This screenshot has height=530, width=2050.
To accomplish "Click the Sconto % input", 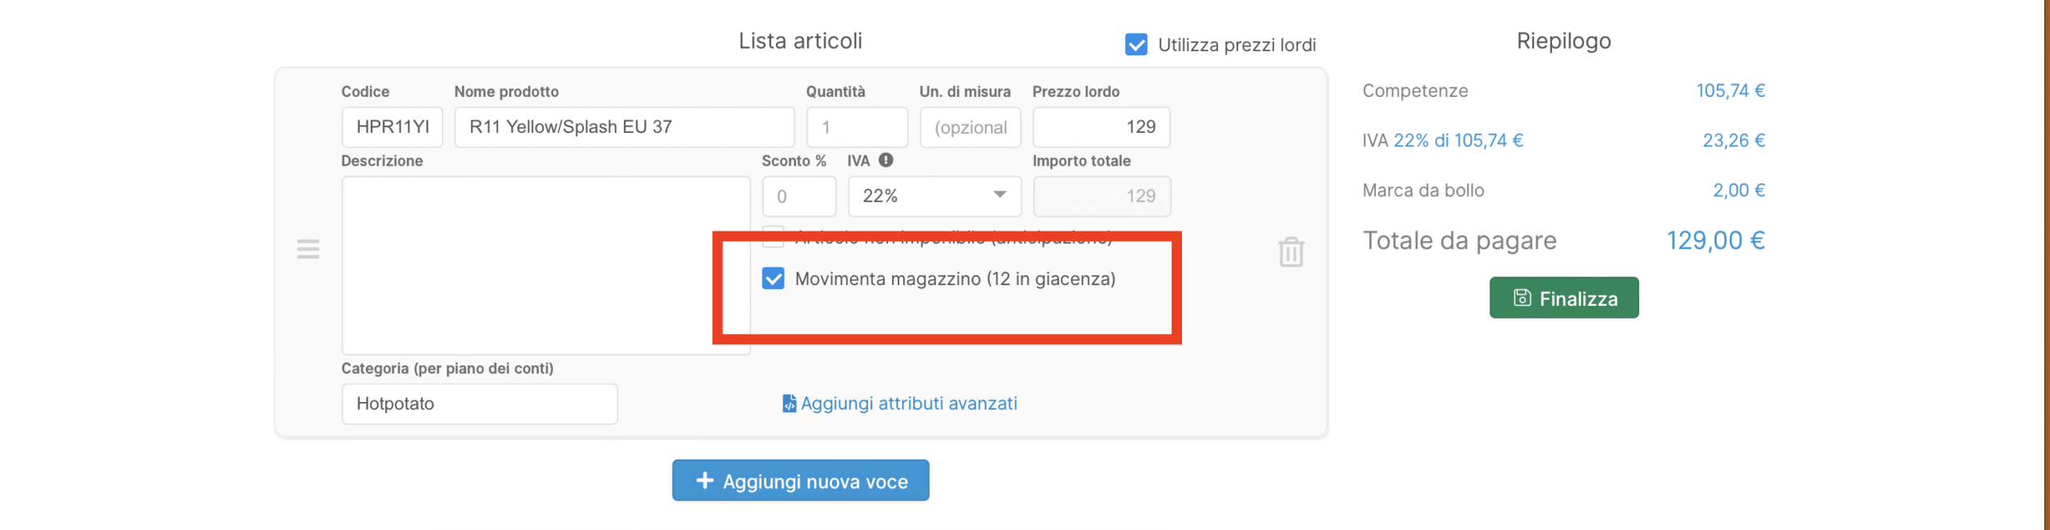I will [x=798, y=196].
